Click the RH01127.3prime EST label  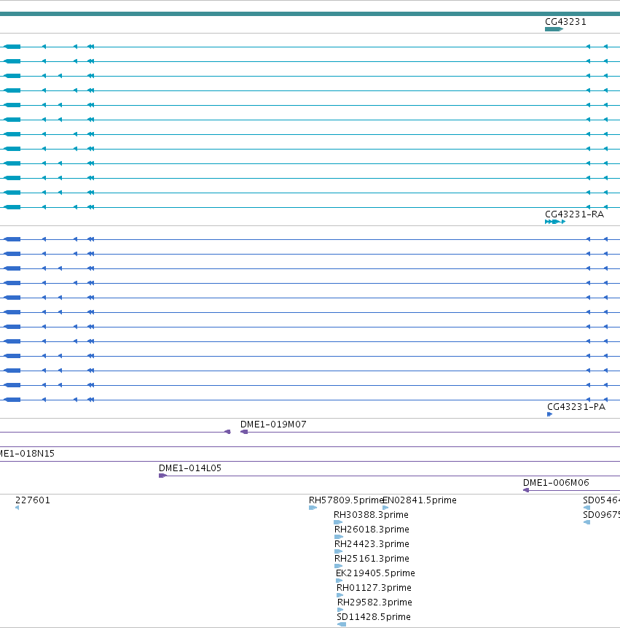coord(374,588)
